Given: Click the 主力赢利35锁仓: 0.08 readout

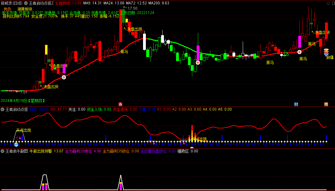Looking at the screenshot, I should click(x=121, y=151).
